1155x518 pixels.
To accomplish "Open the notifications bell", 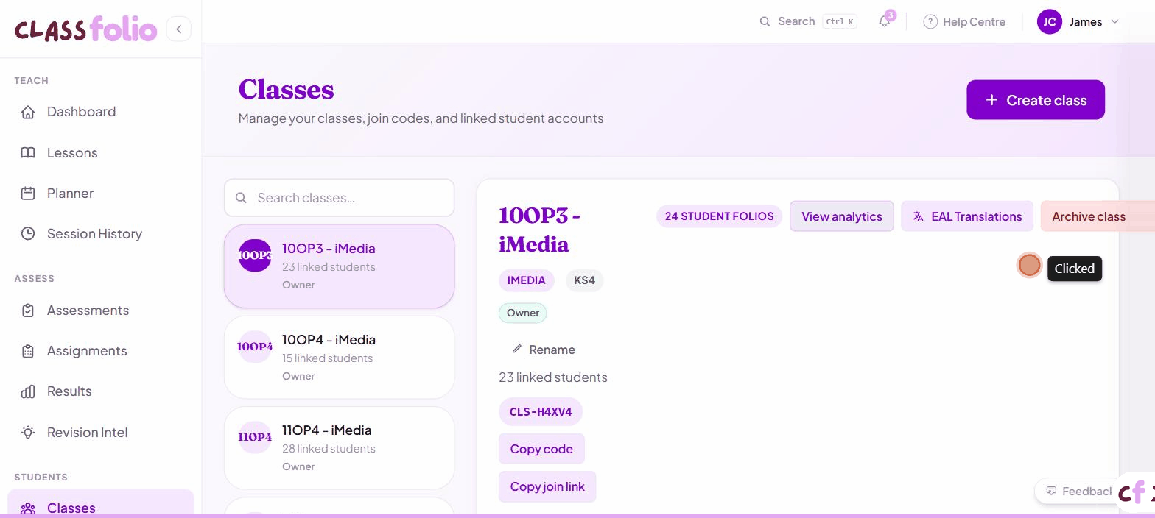I will coord(885,21).
